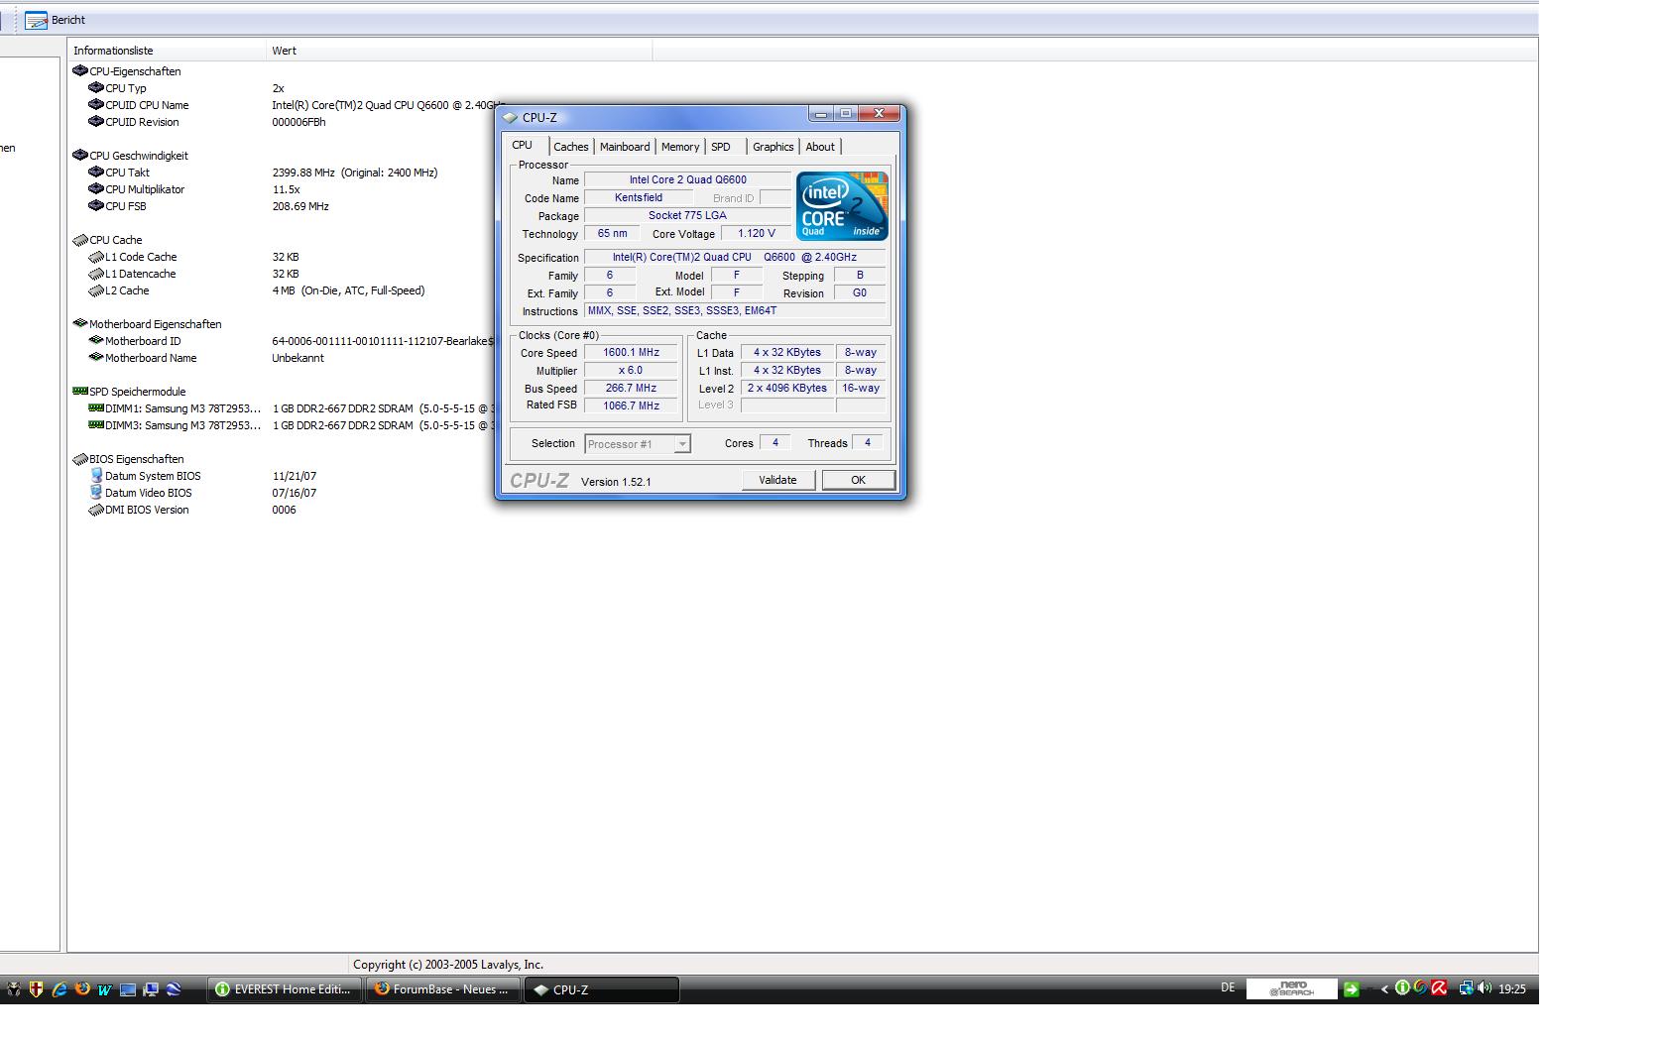Click the Core Speed value 1600.1 MHz

631,352
